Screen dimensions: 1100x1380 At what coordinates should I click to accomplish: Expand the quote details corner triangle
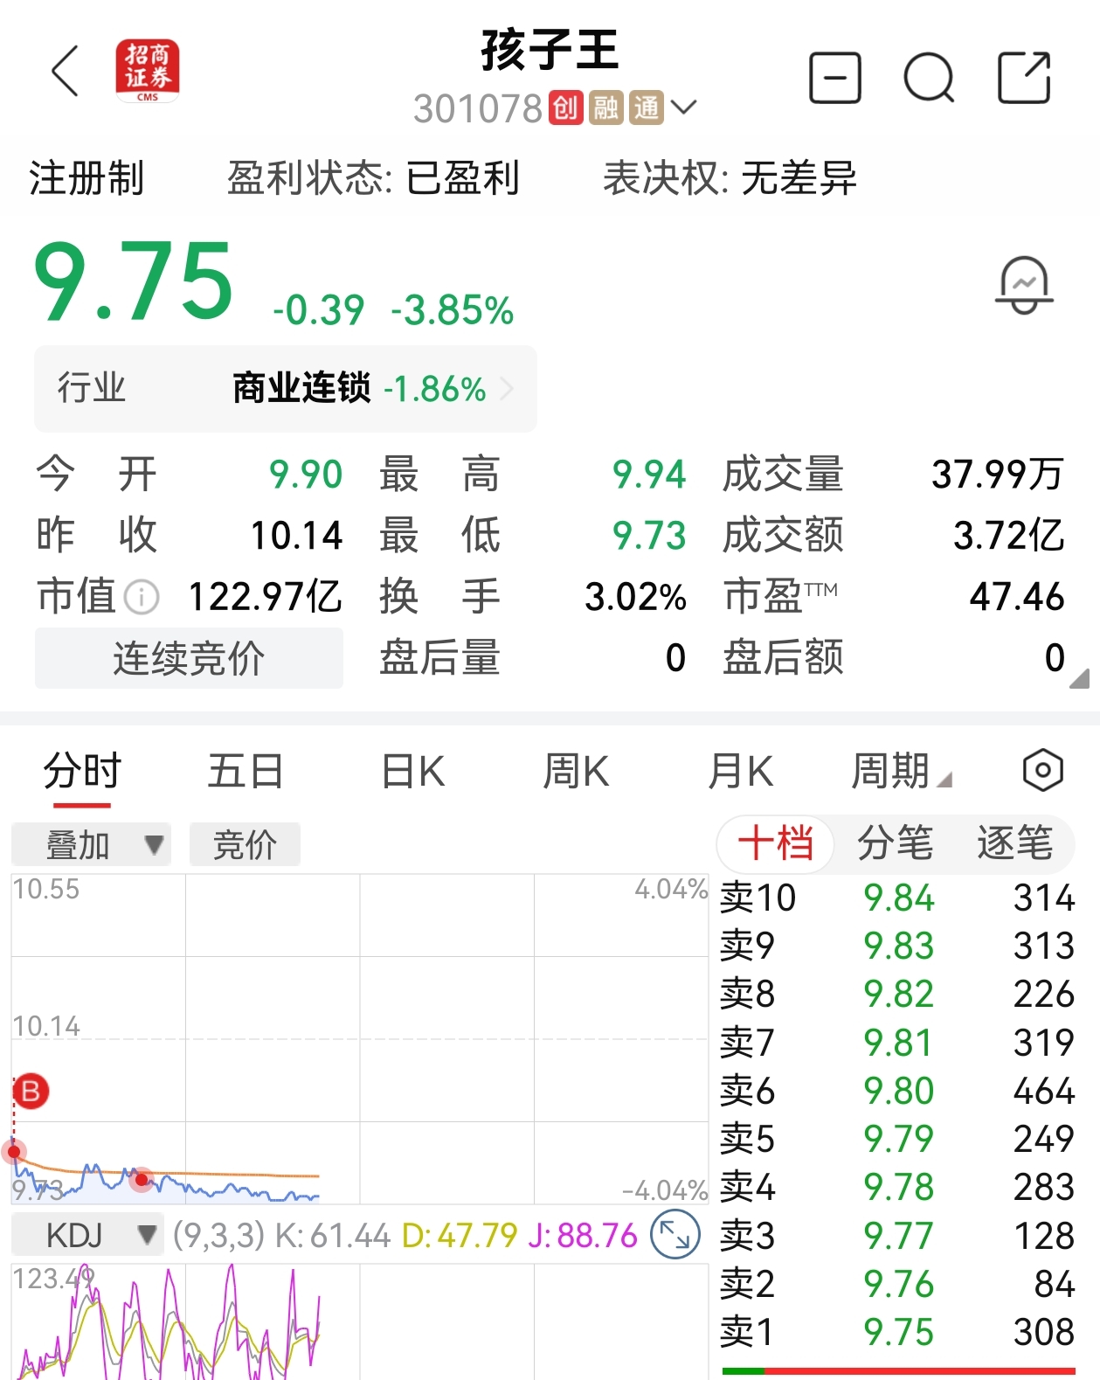[x=1079, y=678]
